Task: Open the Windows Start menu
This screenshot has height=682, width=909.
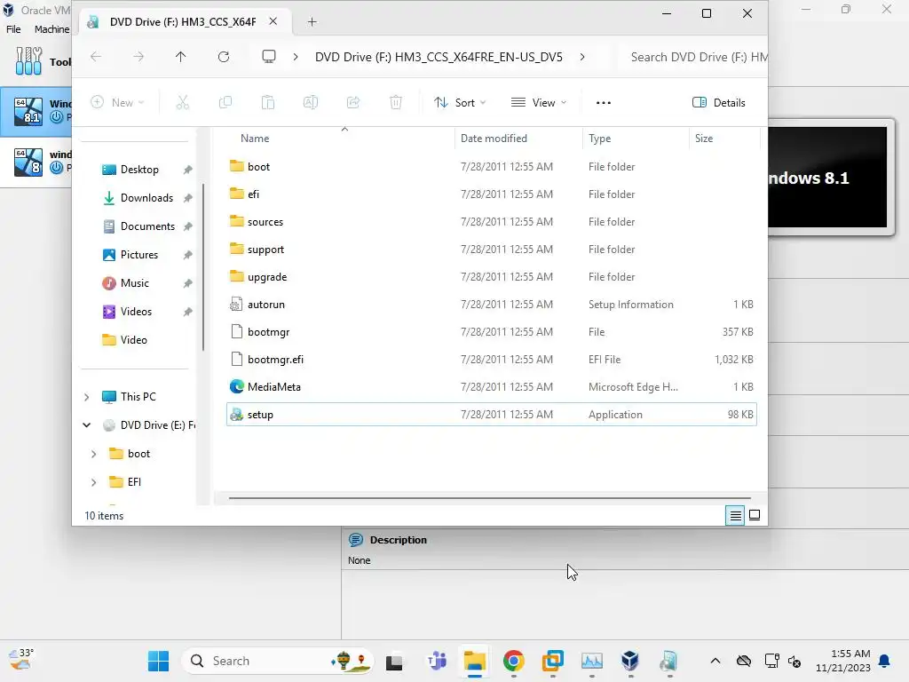Action: tap(158, 661)
